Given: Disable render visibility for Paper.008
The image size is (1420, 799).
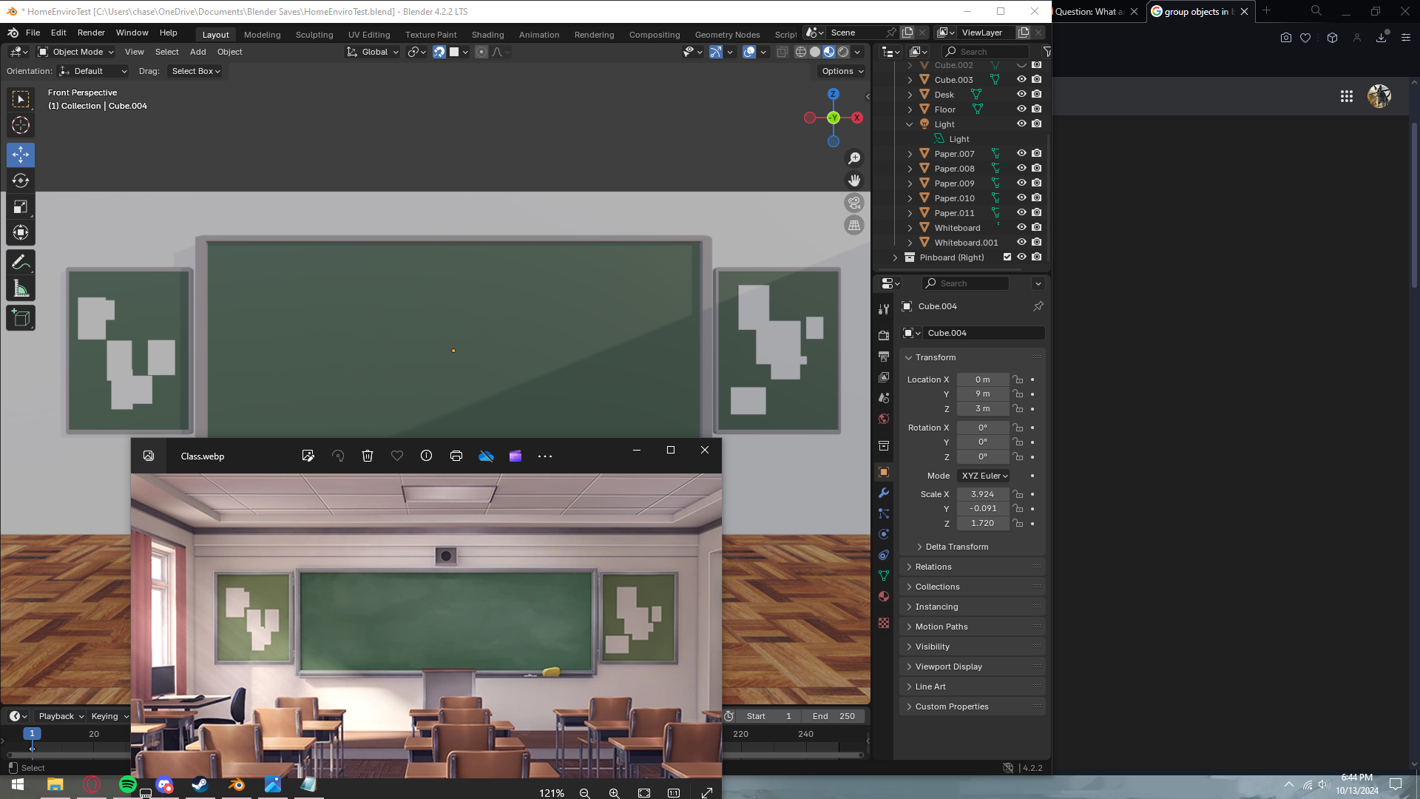Looking at the screenshot, I should click(1036, 168).
